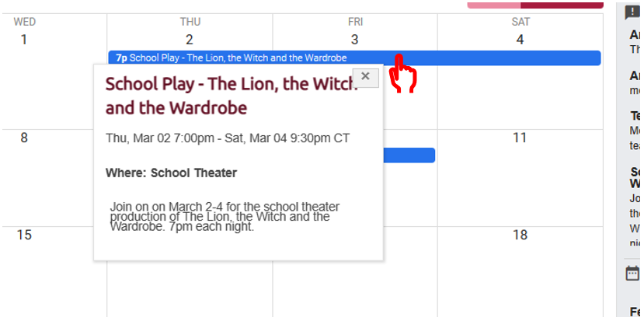Click the event date range in popup
644x321 pixels.
[228, 138]
